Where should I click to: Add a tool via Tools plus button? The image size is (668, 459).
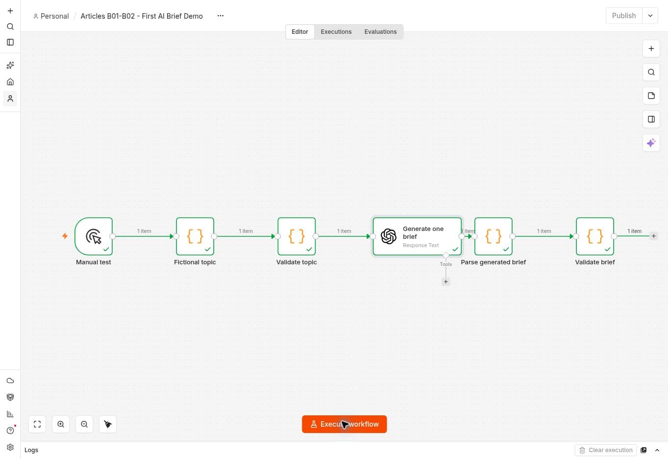[445, 281]
